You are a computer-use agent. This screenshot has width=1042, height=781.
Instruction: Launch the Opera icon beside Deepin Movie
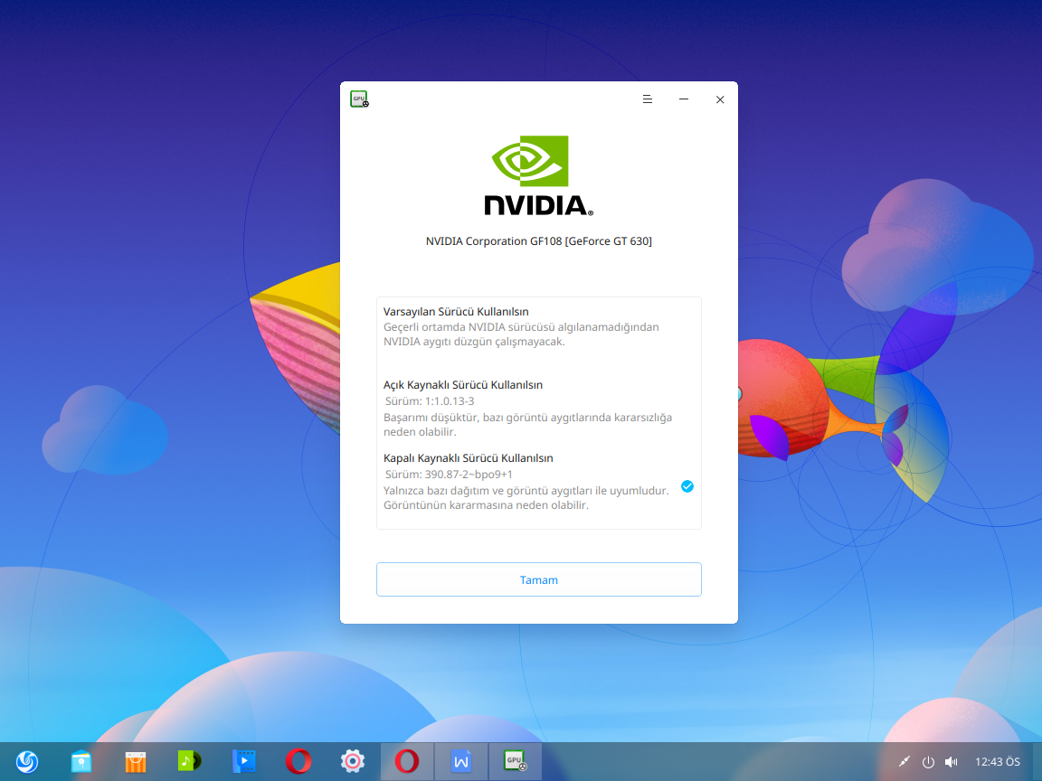click(x=298, y=762)
